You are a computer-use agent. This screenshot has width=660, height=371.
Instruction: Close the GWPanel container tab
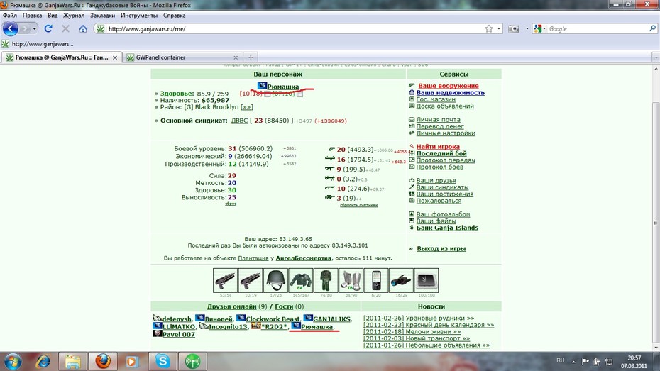(236, 57)
